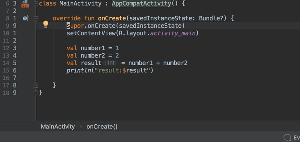This screenshot has width=300, height=142.
Task: Click the override keyword on line 8
Action: [66, 18]
